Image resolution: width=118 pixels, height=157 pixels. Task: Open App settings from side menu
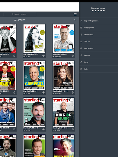98,48
